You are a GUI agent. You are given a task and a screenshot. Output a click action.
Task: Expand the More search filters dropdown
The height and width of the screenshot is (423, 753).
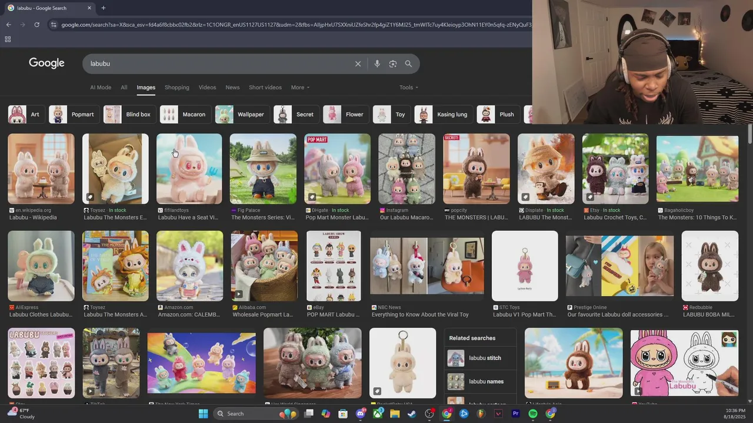point(300,88)
